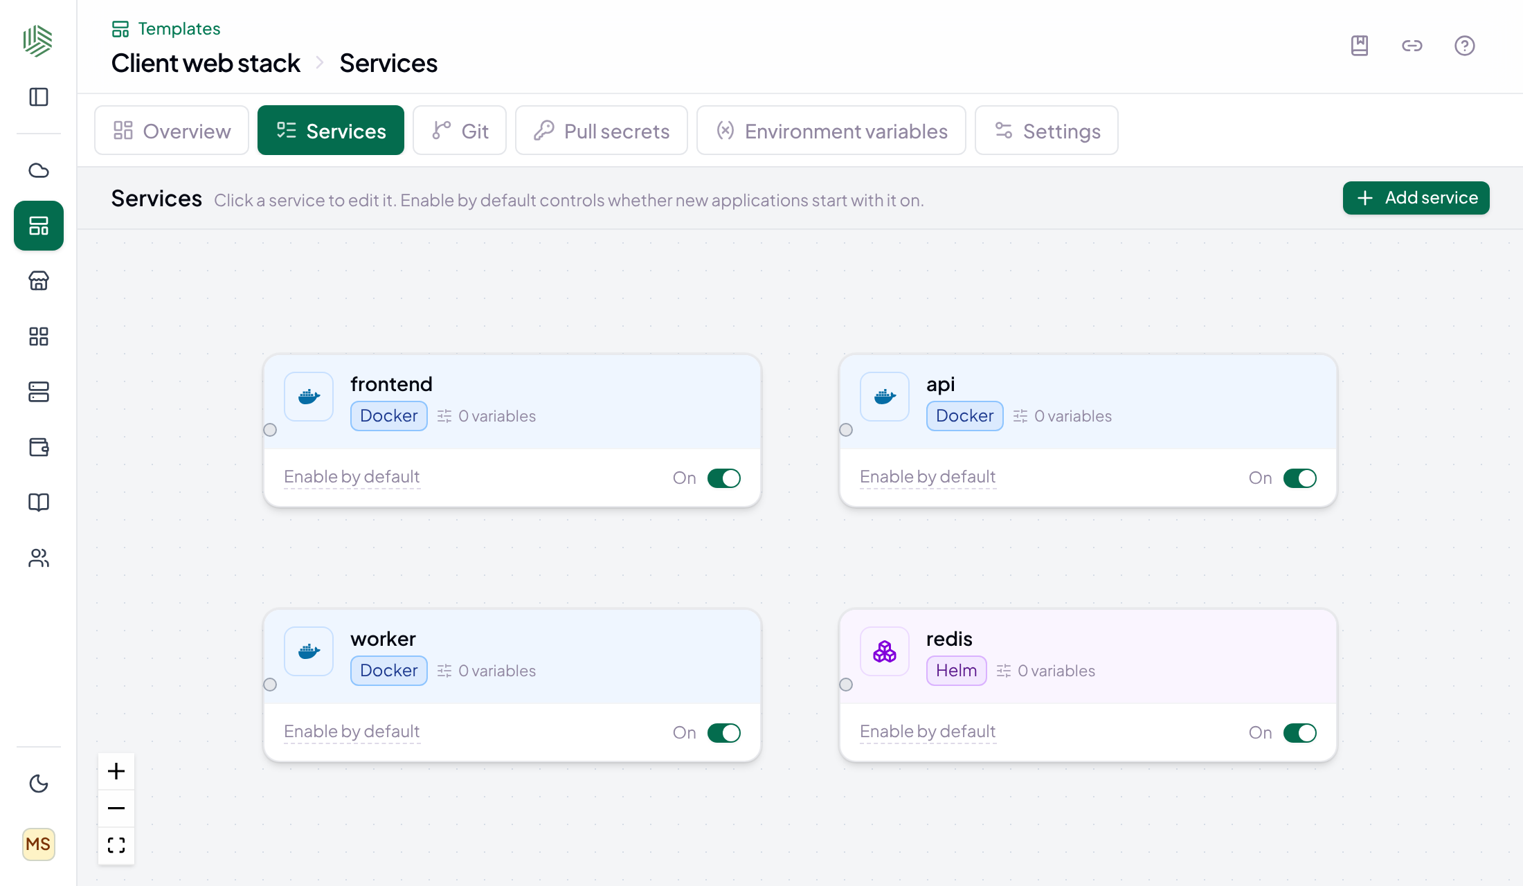This screenshot has height=886, width=1523.
Task: Click the frontend Docker whale icon
Action: point(309,397)
